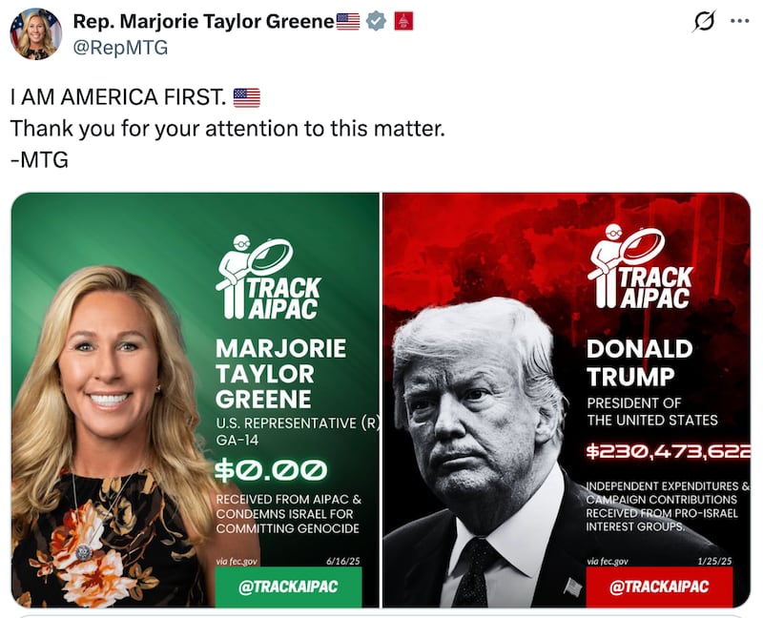Click the blue verified checkmark badge

(x=376, y=21)
